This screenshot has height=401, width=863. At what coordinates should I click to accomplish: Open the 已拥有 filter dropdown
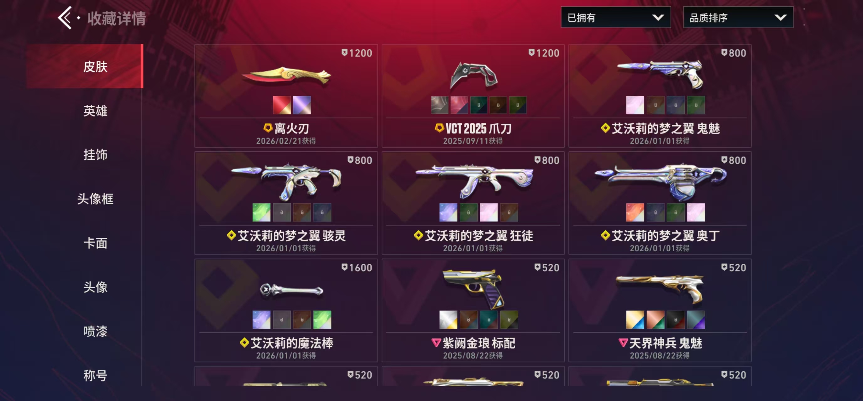tap(615, 18)
